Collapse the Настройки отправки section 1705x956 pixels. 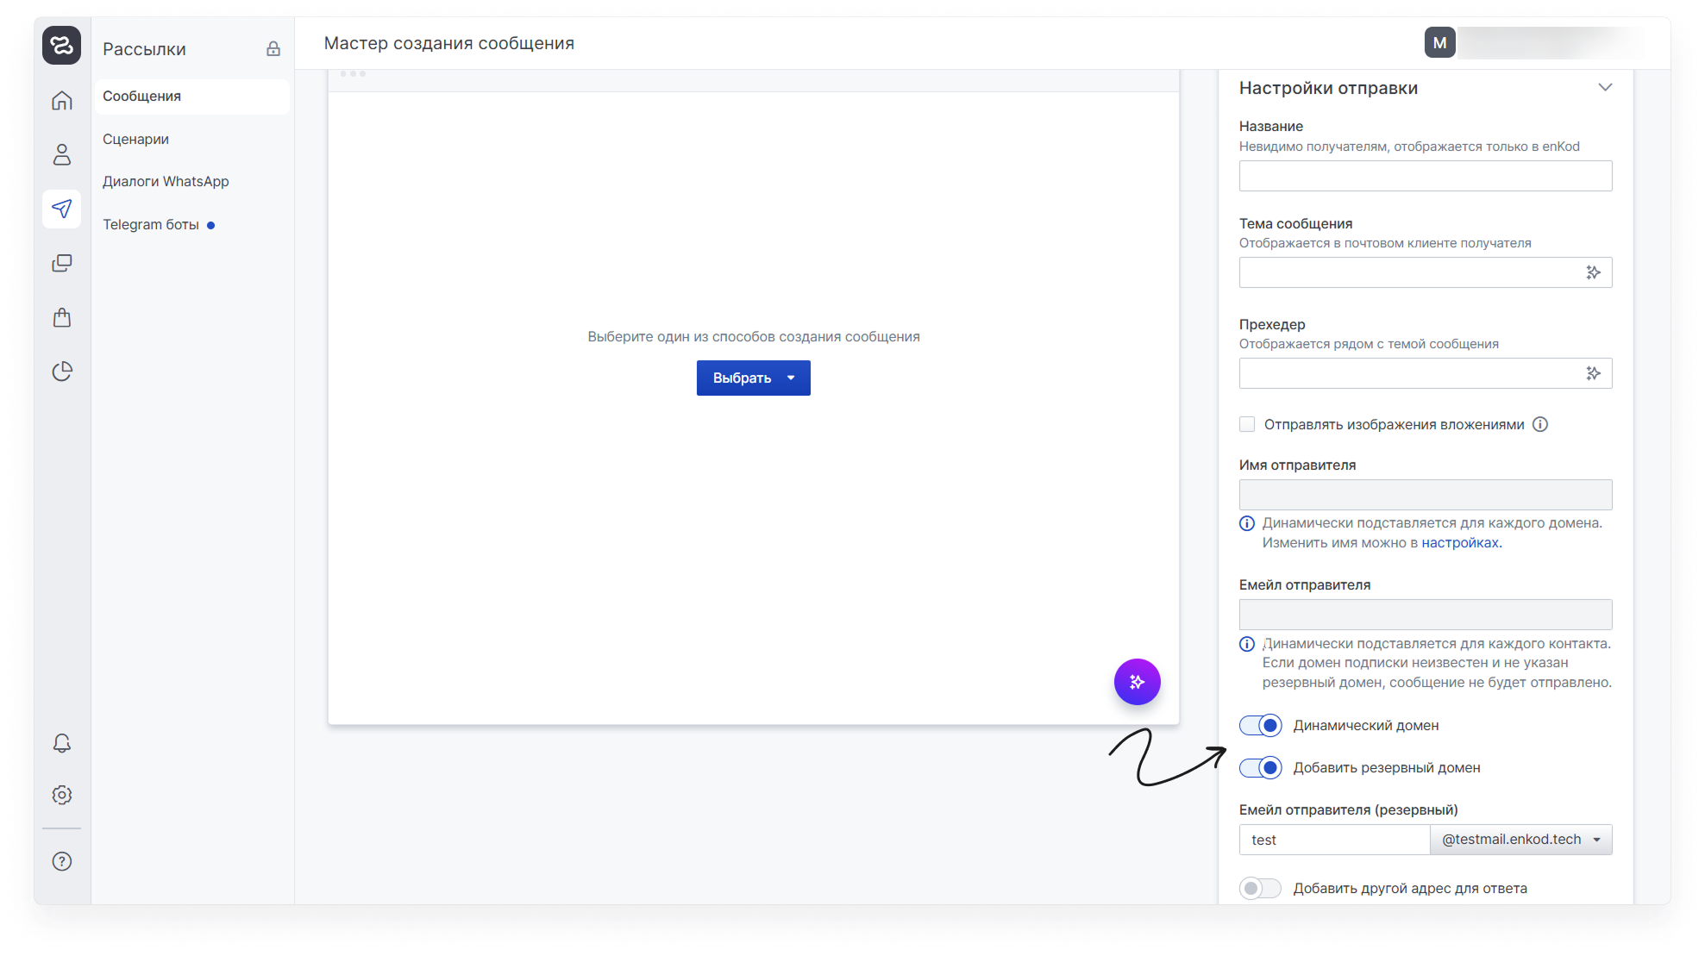click(1604, 88)
